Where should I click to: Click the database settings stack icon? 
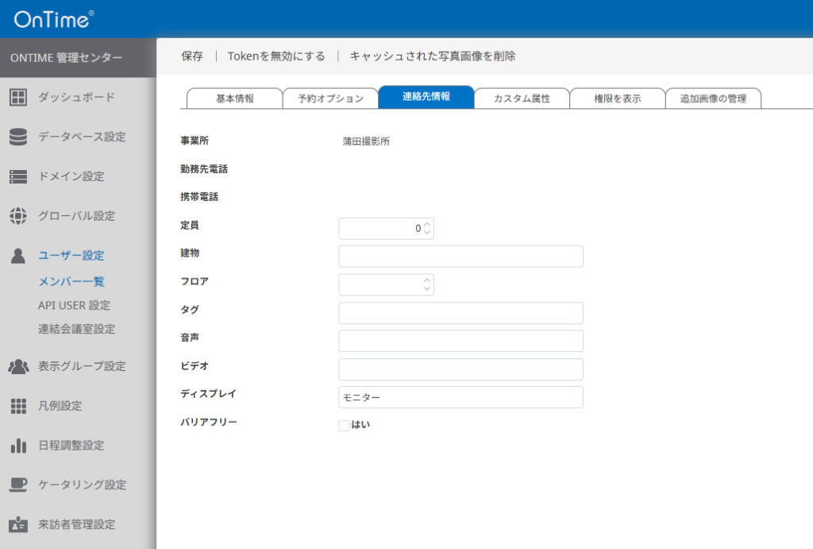[x=18, y=137]
